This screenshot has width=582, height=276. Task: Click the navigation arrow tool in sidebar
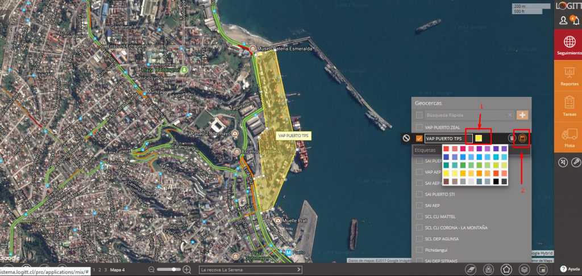point(563,162)
